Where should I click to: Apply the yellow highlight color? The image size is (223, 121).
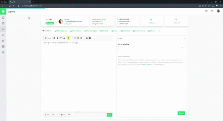pyautogui.click(x=68, y=38)
